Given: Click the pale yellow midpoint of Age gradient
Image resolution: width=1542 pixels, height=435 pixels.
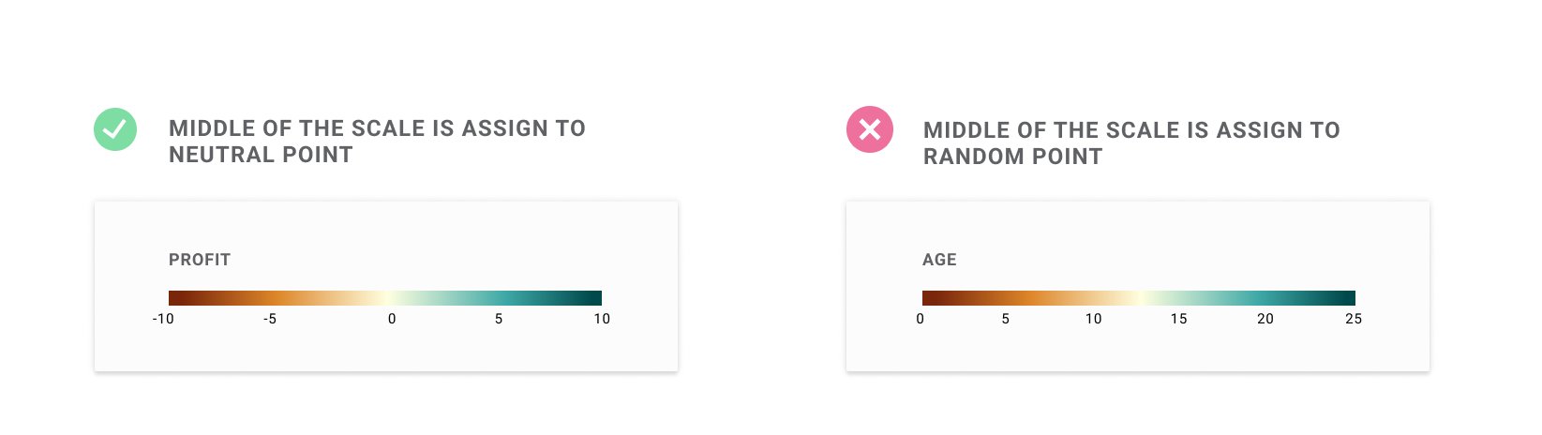Looking at the screenshot, I should point(1139,298).
